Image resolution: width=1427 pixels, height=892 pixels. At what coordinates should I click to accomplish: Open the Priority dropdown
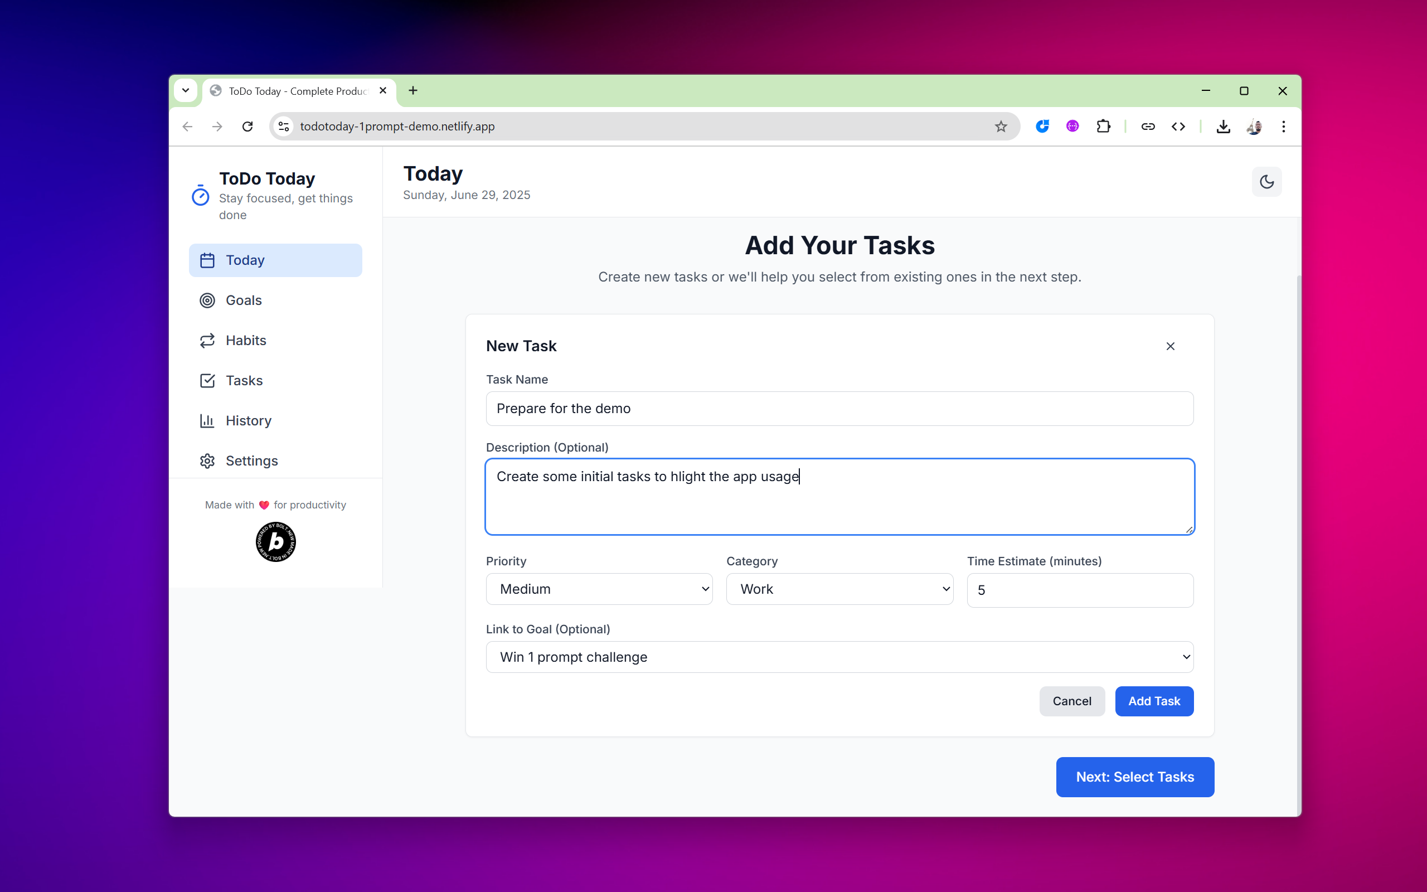[x=599, y=589]
